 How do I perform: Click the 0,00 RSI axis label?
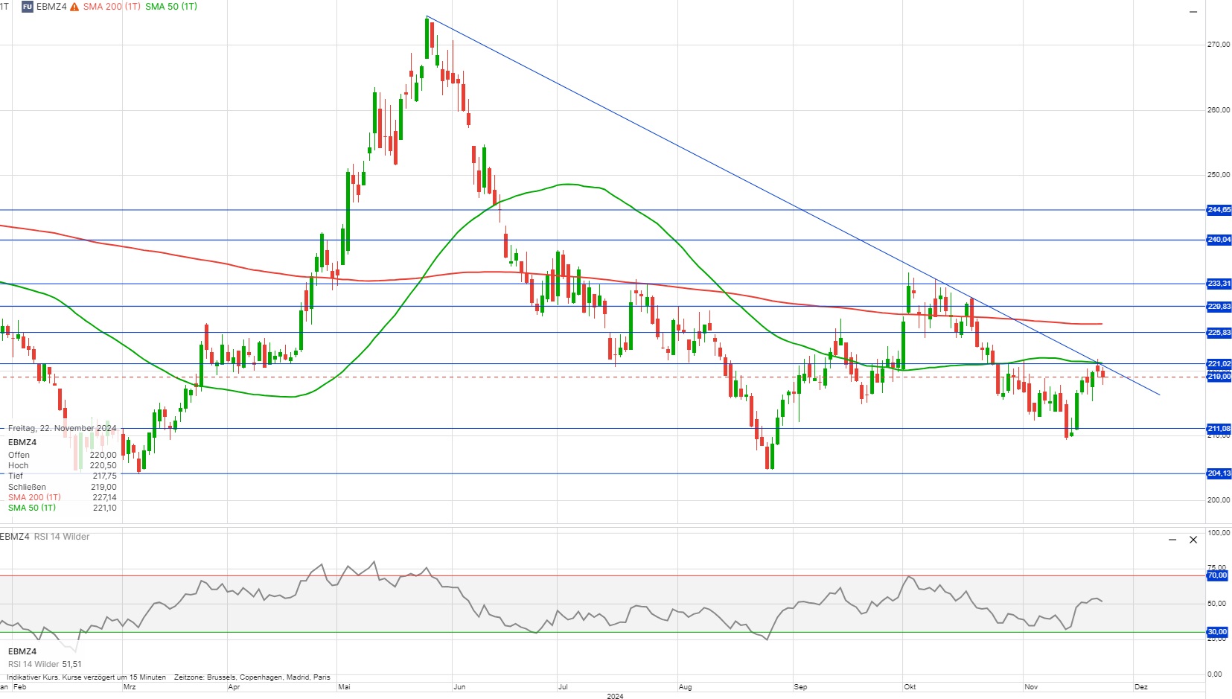pyautogui.click(x=1215, y=674)
